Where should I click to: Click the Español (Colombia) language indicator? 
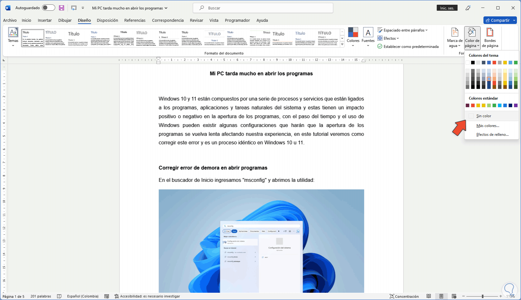[x=83, y=296]
